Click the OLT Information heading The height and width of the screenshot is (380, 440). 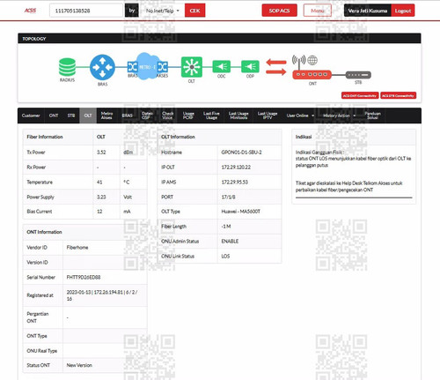coord(178,137)
